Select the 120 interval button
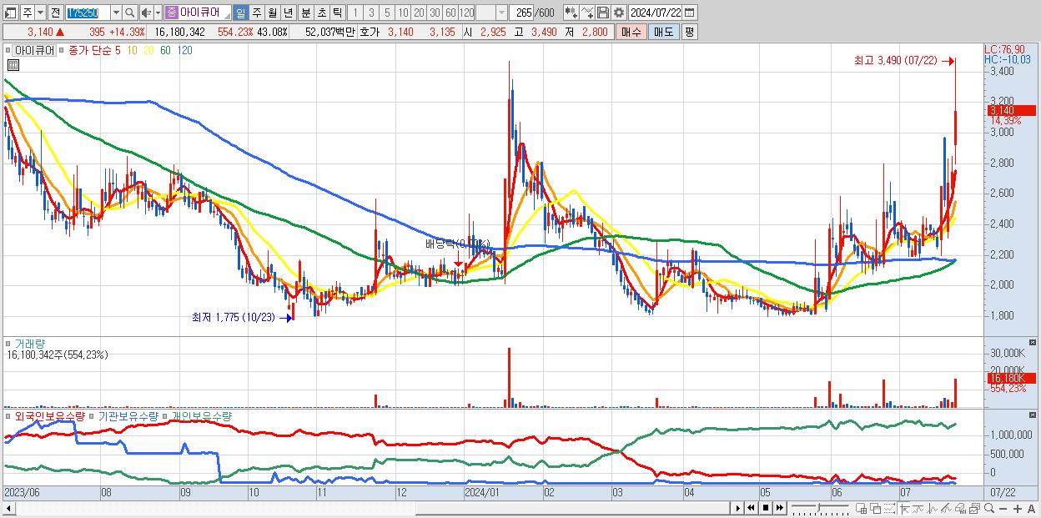Image resolution: width=1041 pixels, height=518 pixels. [466, 13]
